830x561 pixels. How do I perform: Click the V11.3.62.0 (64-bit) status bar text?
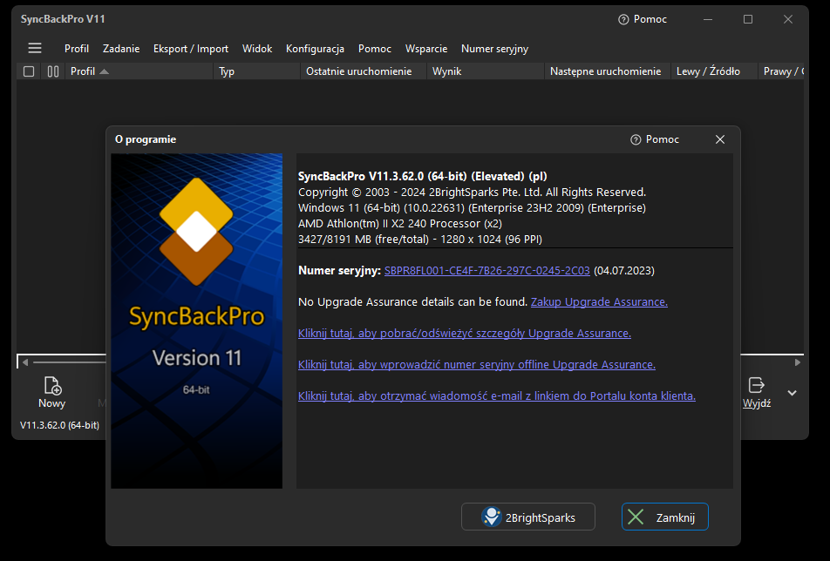[x=60, y=425]
